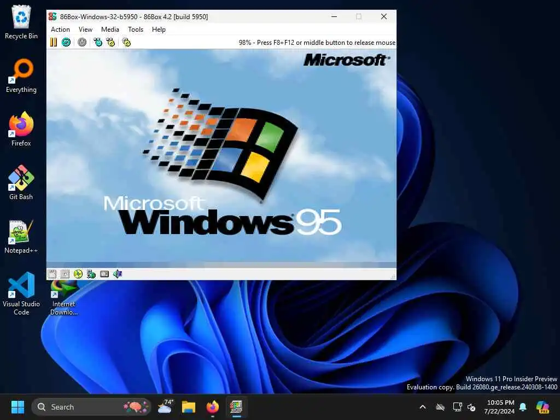
Task: Open the View menu
Action: tap(85, 30)
